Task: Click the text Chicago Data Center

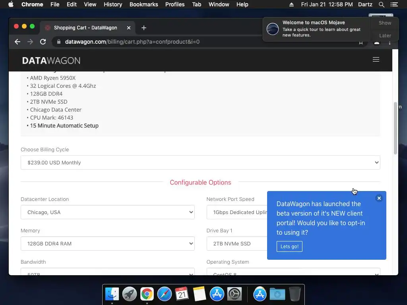Action: [x=56, y=110]
